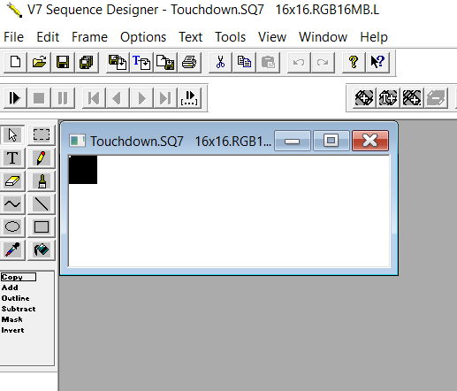Screen dimensions: 457x391
Task: Open help with the yellow question mark
Action: pyautogui.click(x=354, y=63)
